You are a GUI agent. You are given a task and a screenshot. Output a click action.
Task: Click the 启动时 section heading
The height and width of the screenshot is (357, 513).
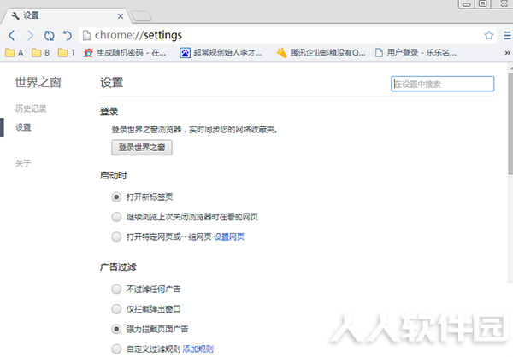pos(113,176)
